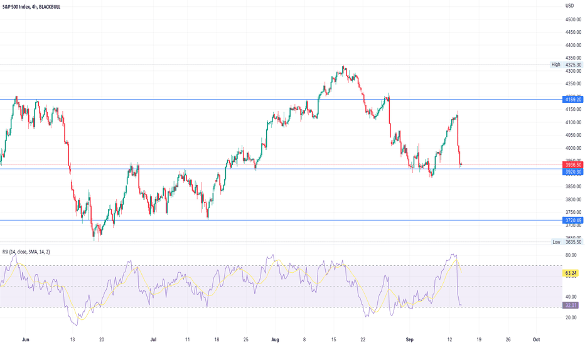Click date label 19 on time axis
This screenshot has width=585, height=345.
pos(479,340)
